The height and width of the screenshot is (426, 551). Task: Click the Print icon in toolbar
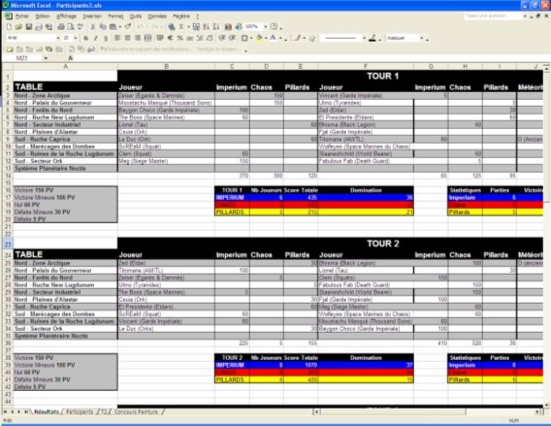(x=61, y=27)
